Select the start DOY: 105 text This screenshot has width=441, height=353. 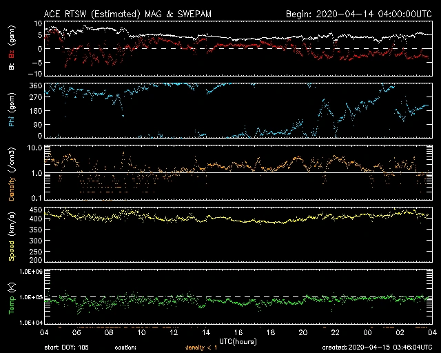tap(67, 347)
